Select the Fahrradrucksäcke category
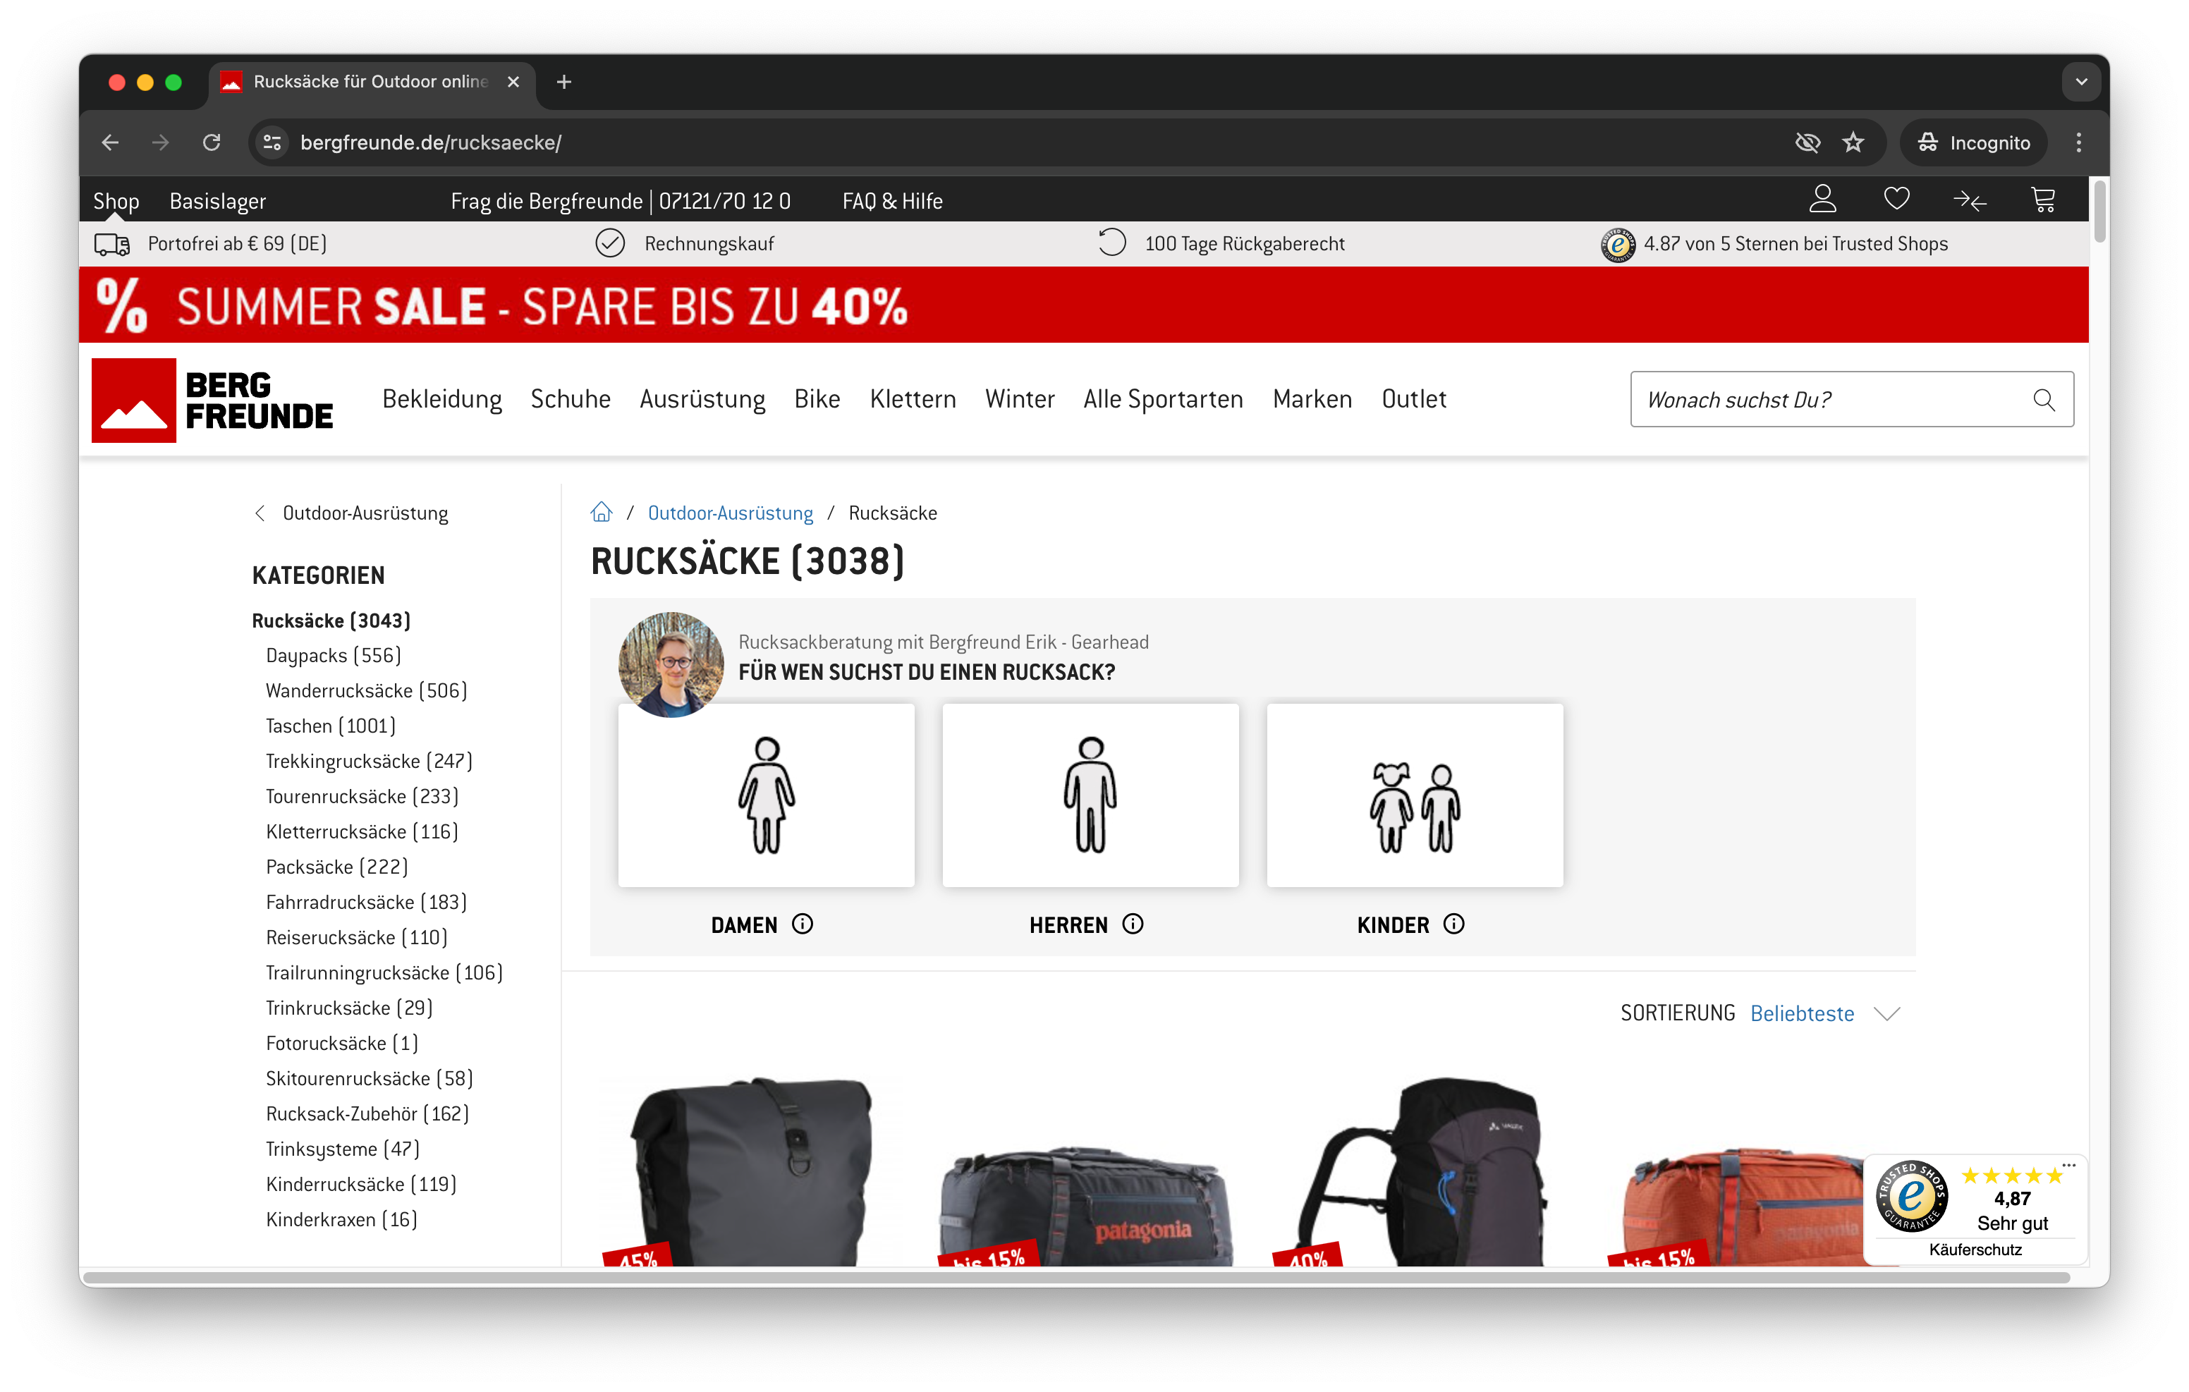This screenshot has height=1392, width=2189. coord(366,902)
